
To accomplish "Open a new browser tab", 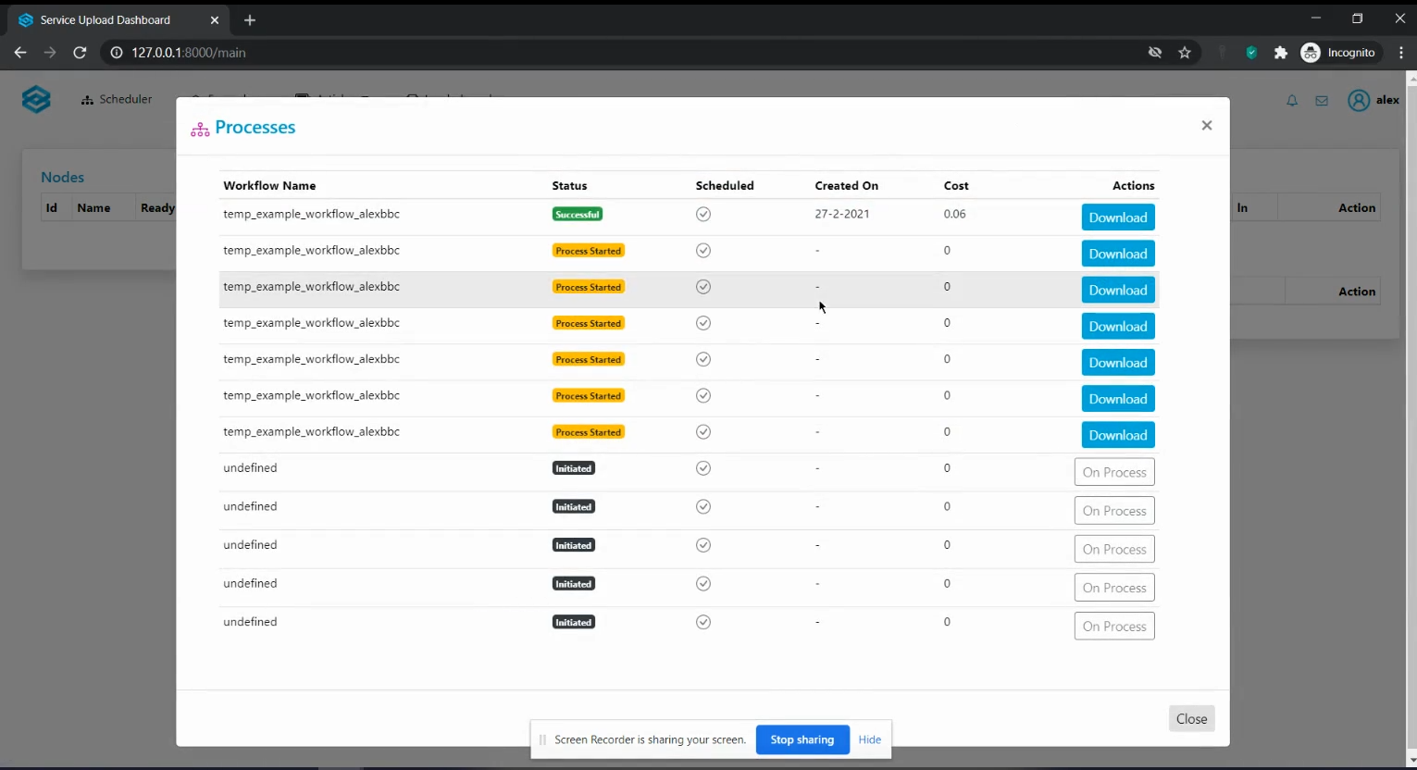I will pyautogui.click(x=250, y=20).
